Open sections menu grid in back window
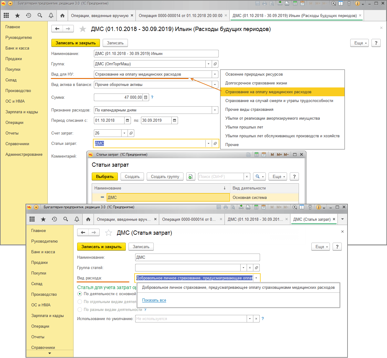Viewport: 387px width, 358px height. coord(6,15)
